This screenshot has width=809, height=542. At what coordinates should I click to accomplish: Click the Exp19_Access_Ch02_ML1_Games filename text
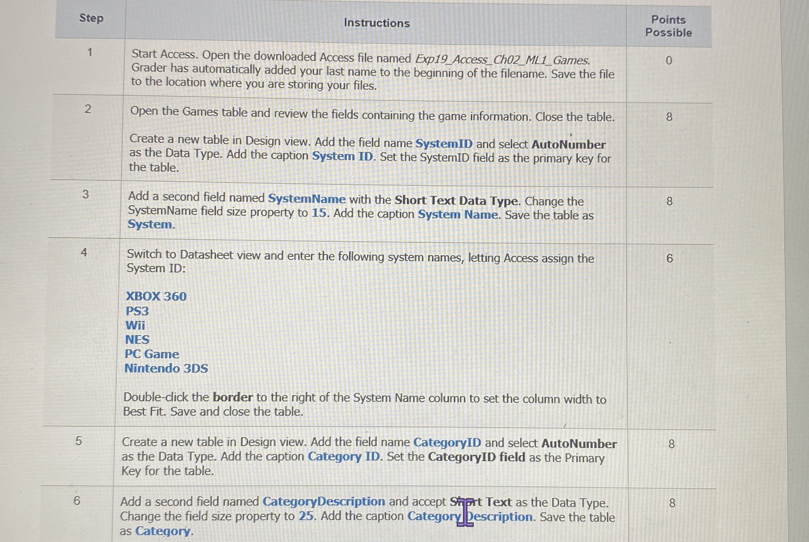502,60
